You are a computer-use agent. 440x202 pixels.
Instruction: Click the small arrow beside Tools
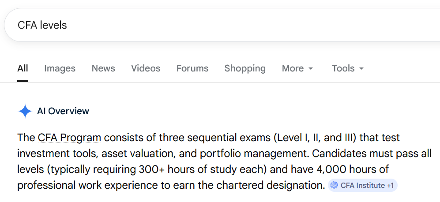tap(361, 69)
